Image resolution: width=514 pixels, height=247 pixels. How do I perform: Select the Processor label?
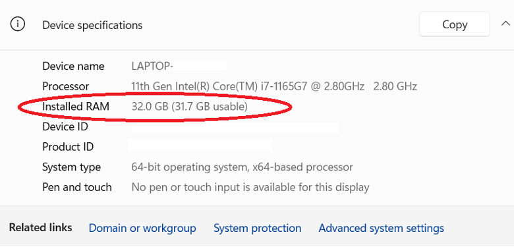coord(65,86)
